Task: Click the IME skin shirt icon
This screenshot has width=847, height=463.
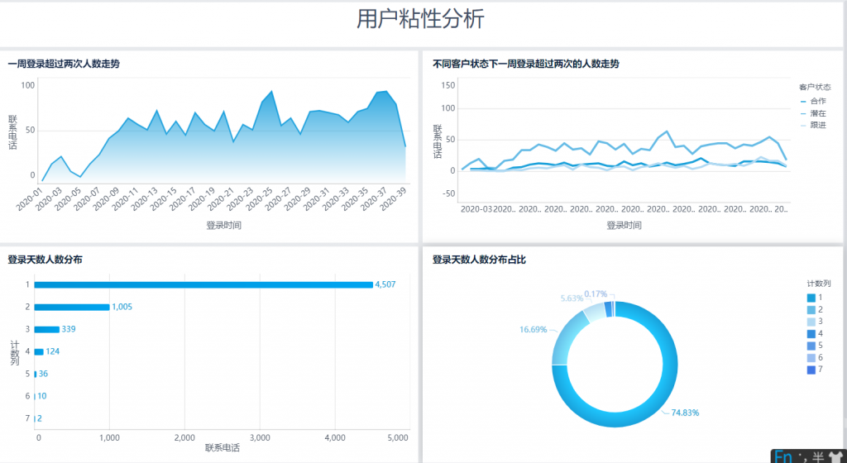Action: click(835, 456)
